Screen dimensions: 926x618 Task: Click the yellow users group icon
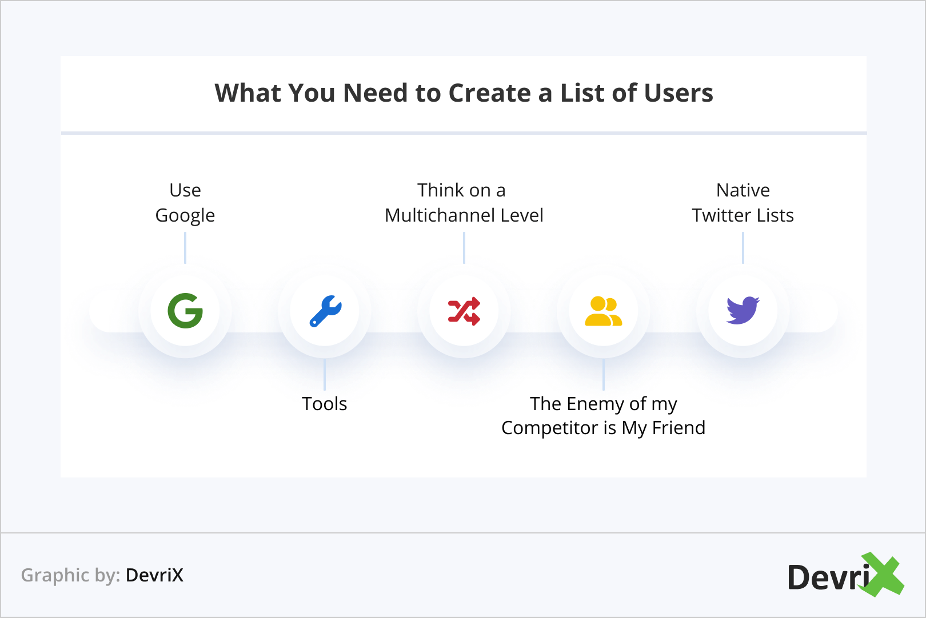pyautogui.click(x=604, y=311)
